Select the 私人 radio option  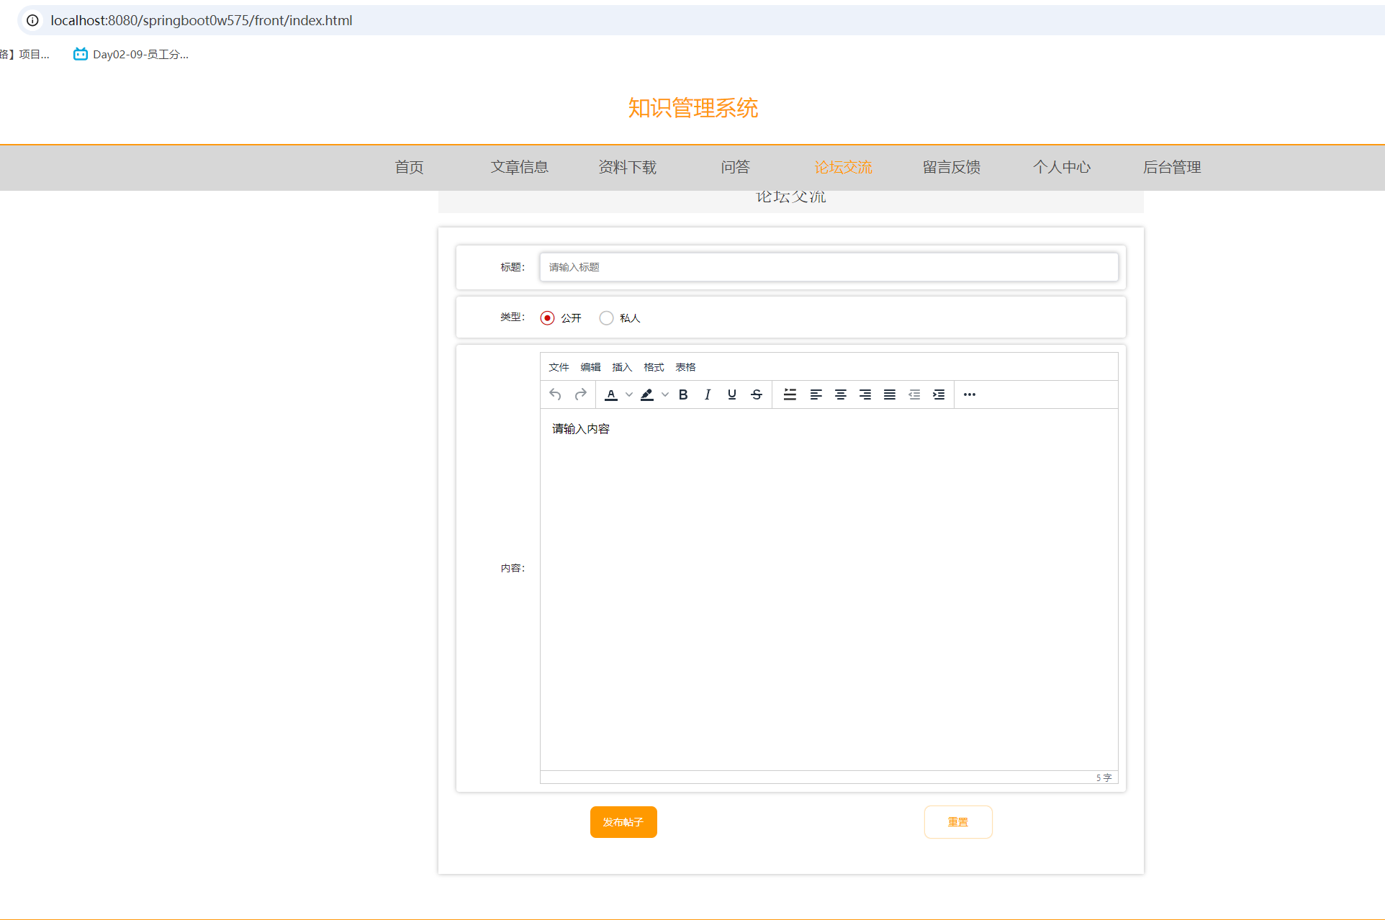point(607,318)
